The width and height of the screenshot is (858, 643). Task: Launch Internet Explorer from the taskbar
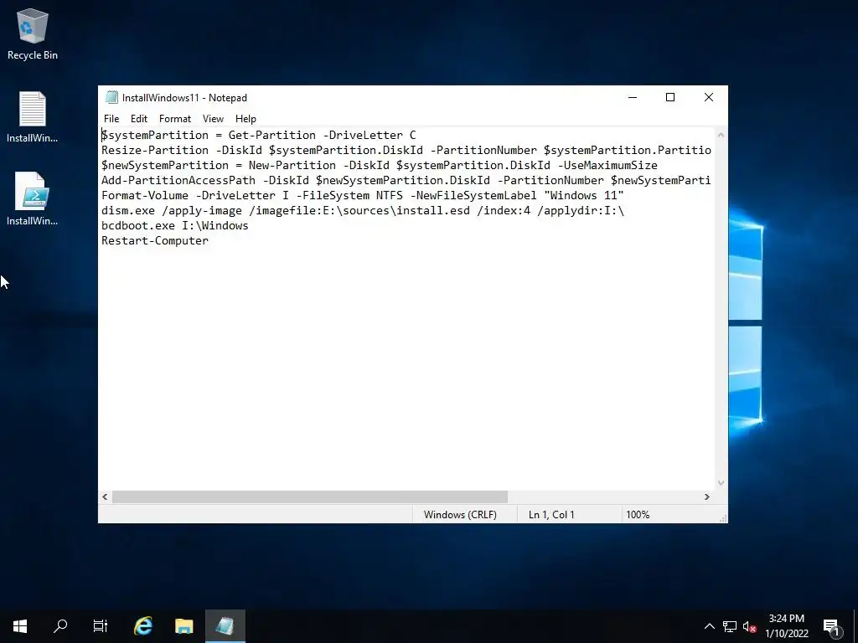tap(143, 626)
